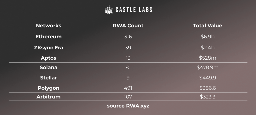Select the Networks column header
This screenshot has height=115, width=256.
coord(49,26)
